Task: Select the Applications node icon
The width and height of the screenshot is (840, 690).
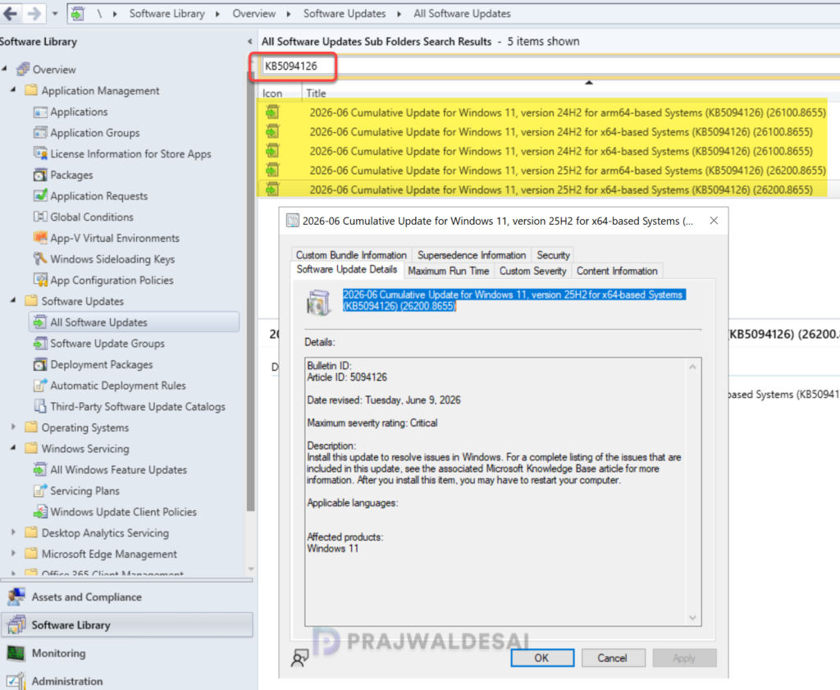Action: coord(40,112)
